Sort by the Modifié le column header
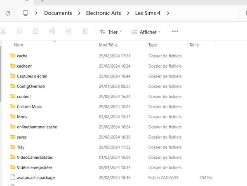The height and width of the screenshot is (186, 247). coord(108,45)
